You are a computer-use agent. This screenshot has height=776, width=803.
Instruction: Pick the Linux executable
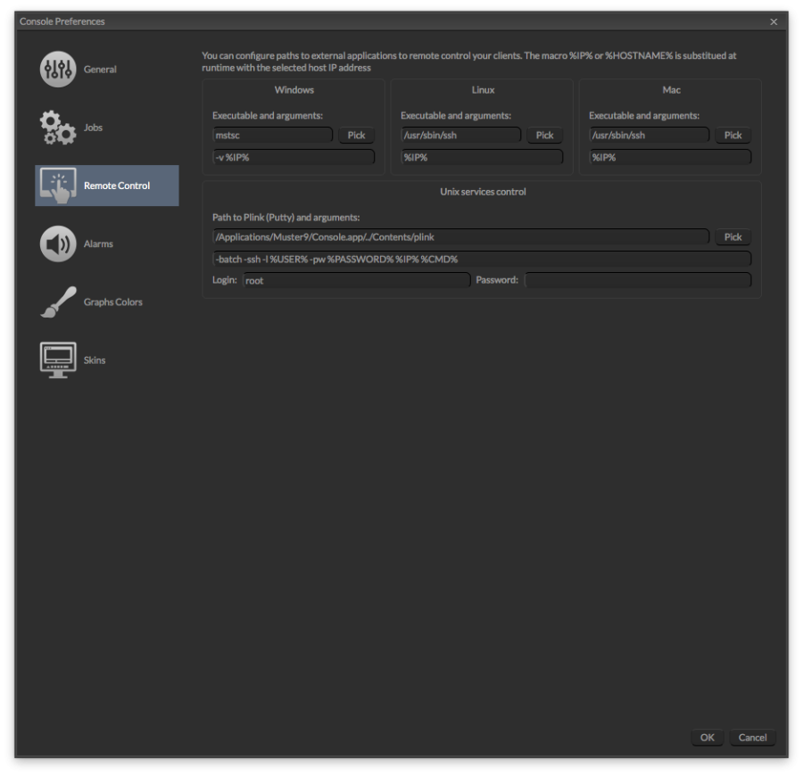click(x=544, y=135)
